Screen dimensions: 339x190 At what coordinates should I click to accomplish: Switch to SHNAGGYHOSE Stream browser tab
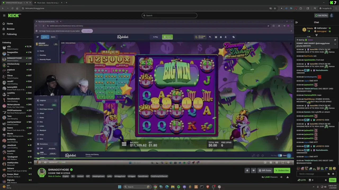tap(16, 3)
